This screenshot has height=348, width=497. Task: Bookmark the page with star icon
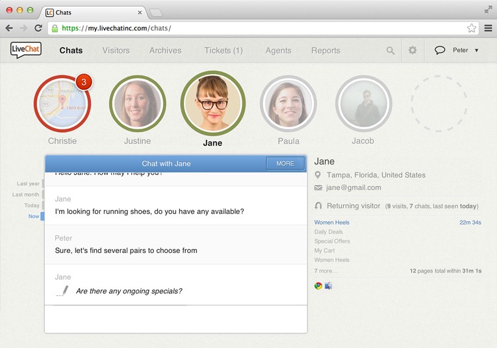pos(472,28)
